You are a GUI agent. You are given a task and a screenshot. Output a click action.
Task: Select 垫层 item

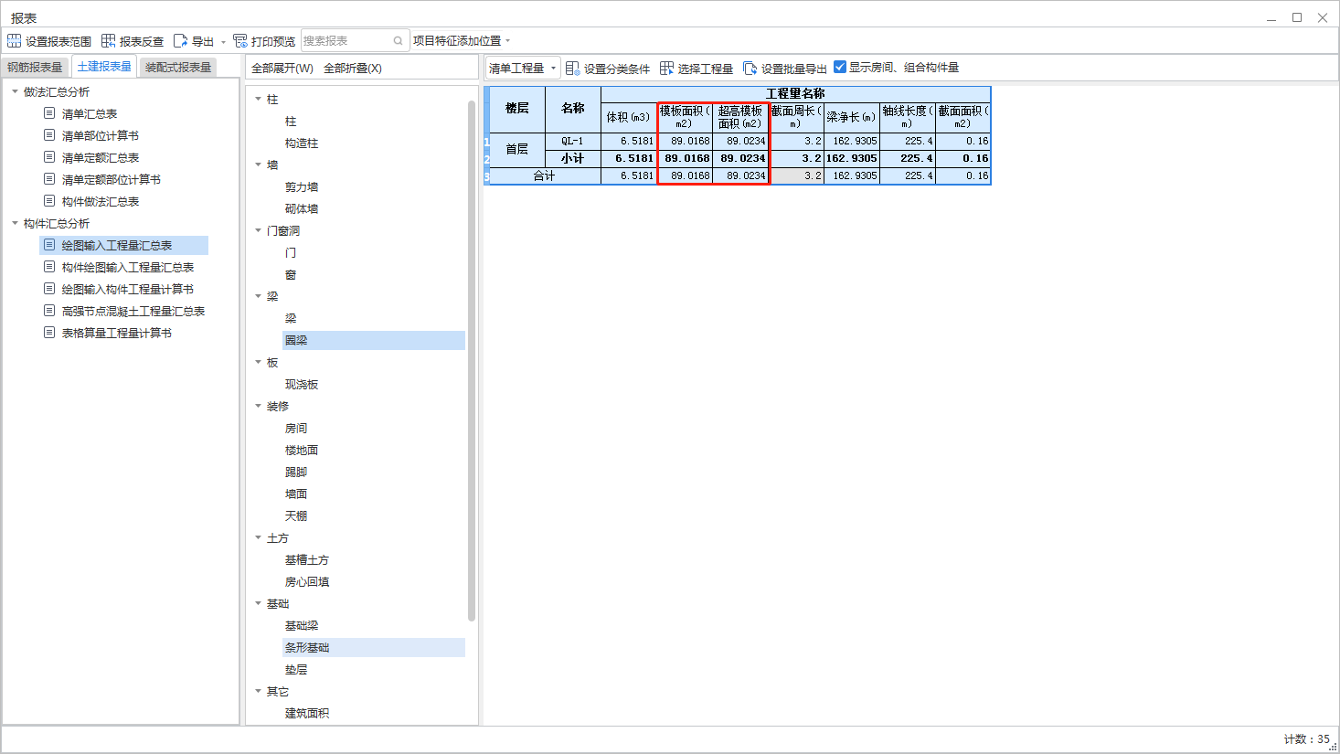pos(296,670)
